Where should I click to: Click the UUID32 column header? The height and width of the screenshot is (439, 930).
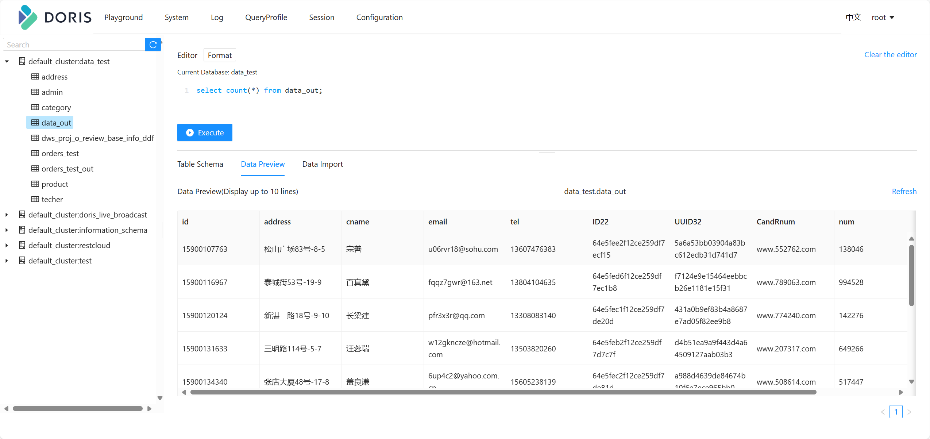[711, 222]
